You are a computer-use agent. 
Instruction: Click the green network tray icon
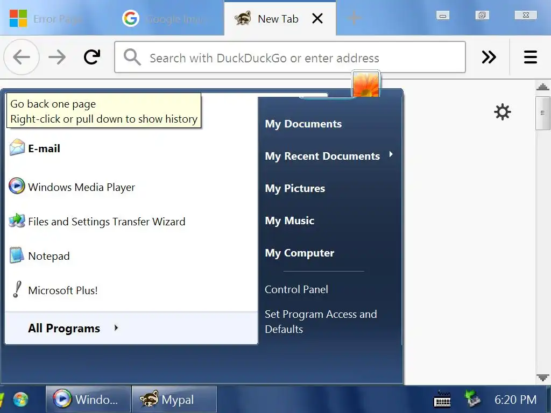coord(472,398)
